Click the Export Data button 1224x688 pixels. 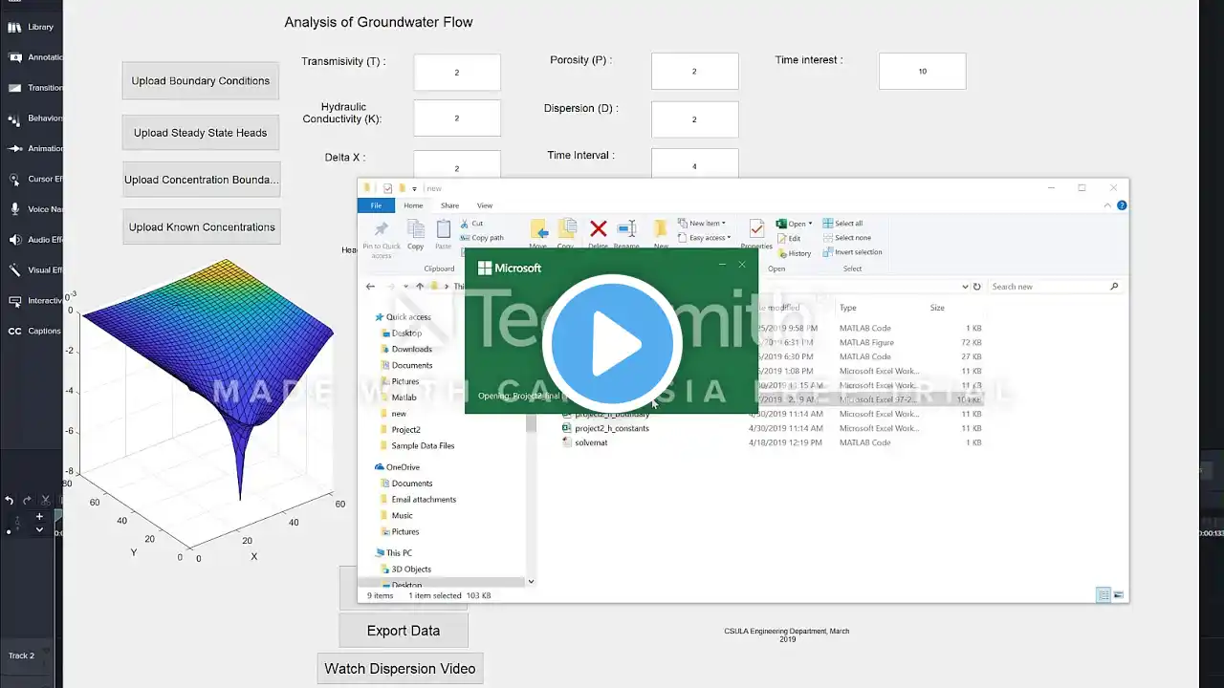404,631
